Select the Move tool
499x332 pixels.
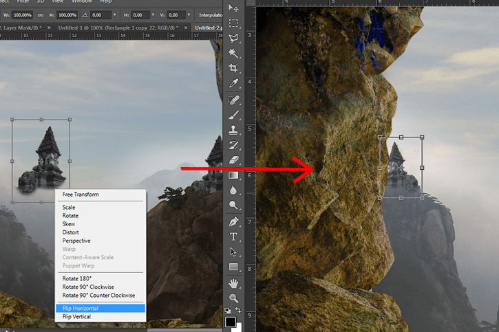233,8
